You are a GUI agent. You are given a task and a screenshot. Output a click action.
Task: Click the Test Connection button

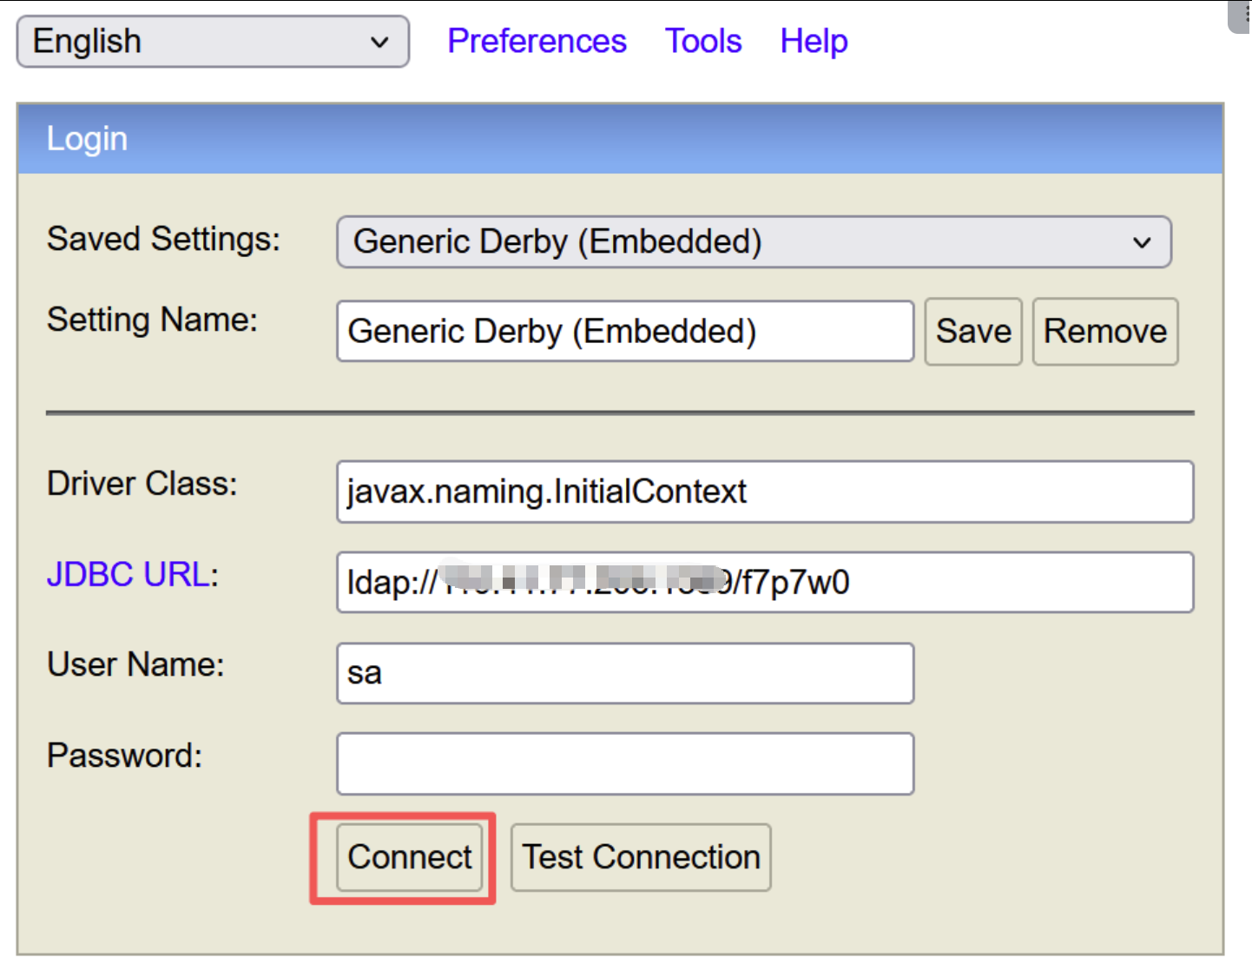(641, 857)
